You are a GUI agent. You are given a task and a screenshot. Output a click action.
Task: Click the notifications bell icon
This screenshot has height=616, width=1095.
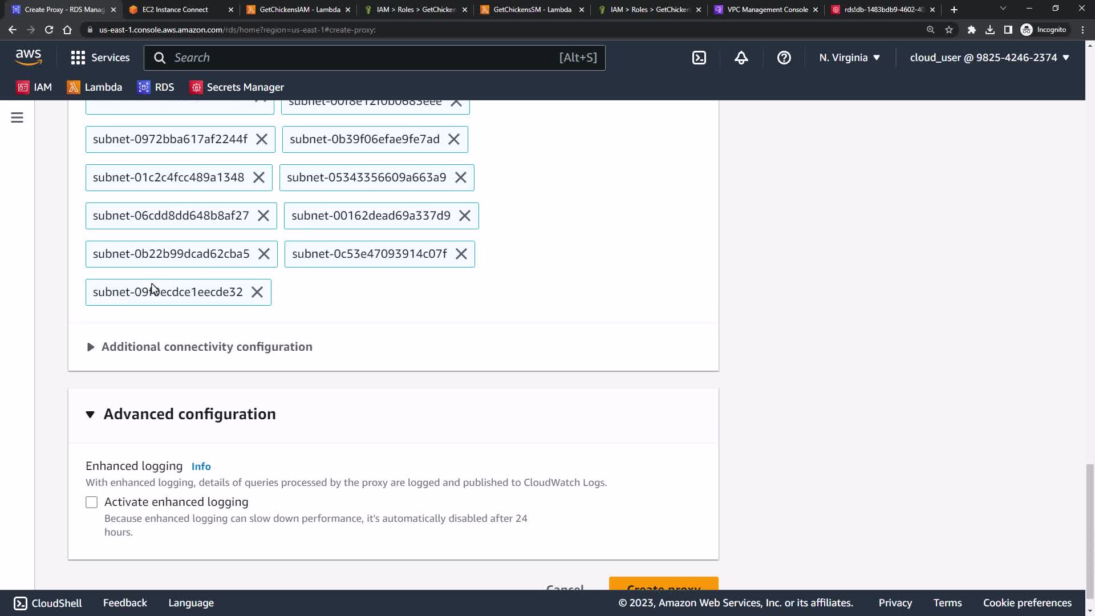(x=741, y=58)
